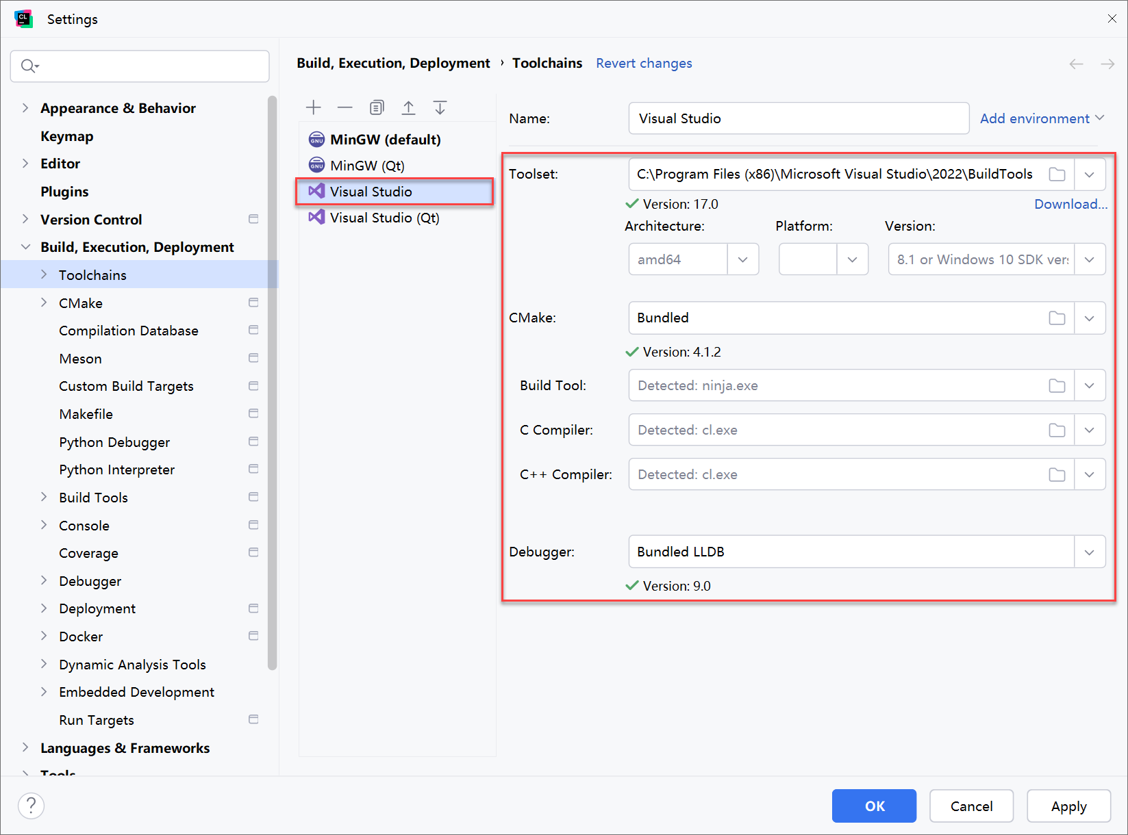
Task: Click OK to confirm settings
Action: 874,806
